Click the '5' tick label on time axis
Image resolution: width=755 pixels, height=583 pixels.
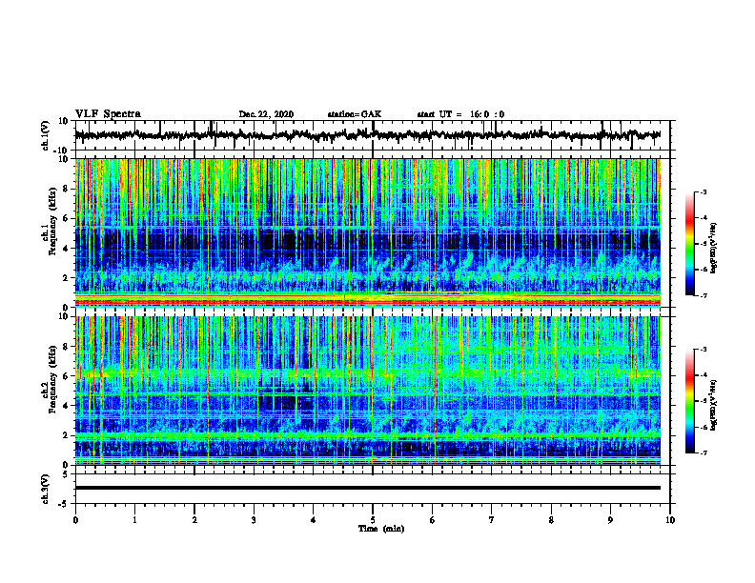pos(373,520)
